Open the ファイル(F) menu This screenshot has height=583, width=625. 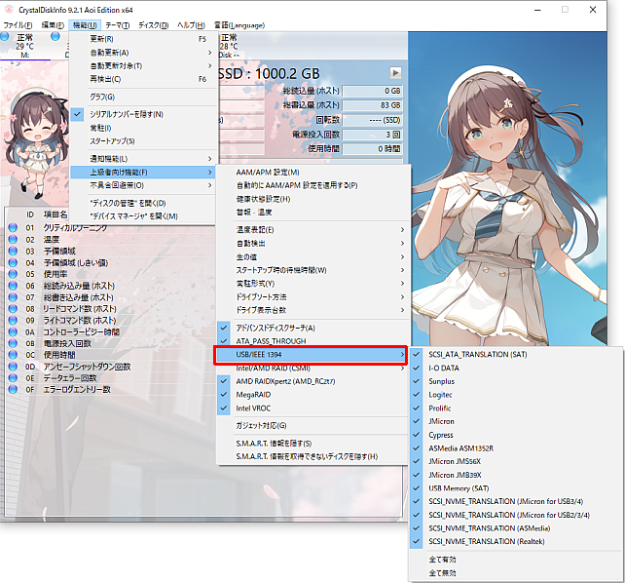click(18, 25)
